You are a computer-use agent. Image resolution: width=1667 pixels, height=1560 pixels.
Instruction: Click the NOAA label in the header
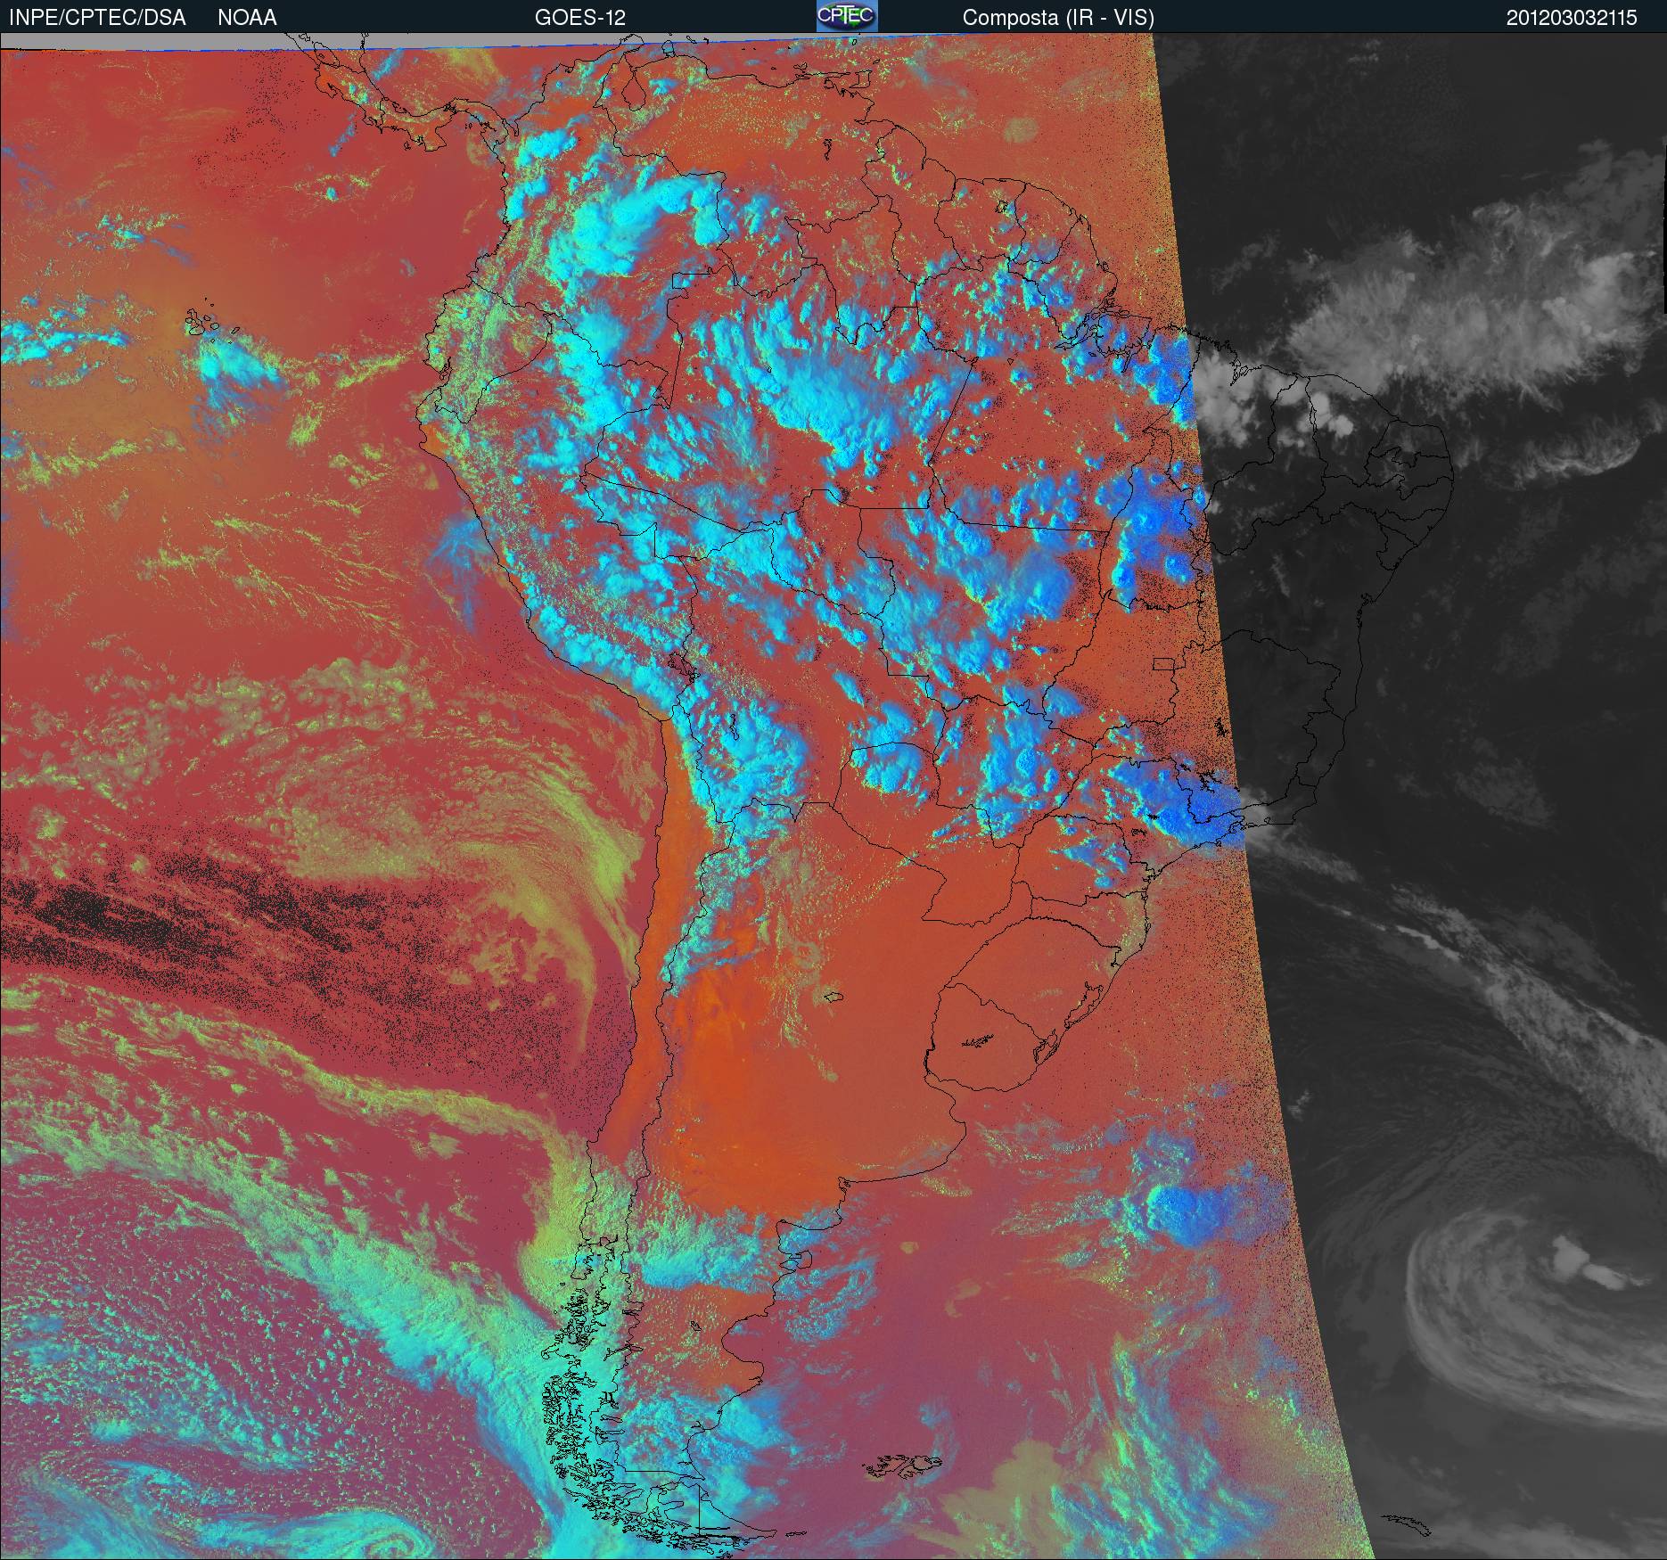[247, 18]
